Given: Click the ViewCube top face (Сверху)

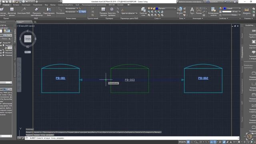Looking at the screenshot, I should tap(28, 39).
